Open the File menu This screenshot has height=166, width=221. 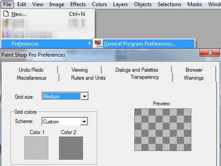pos(7,4)
